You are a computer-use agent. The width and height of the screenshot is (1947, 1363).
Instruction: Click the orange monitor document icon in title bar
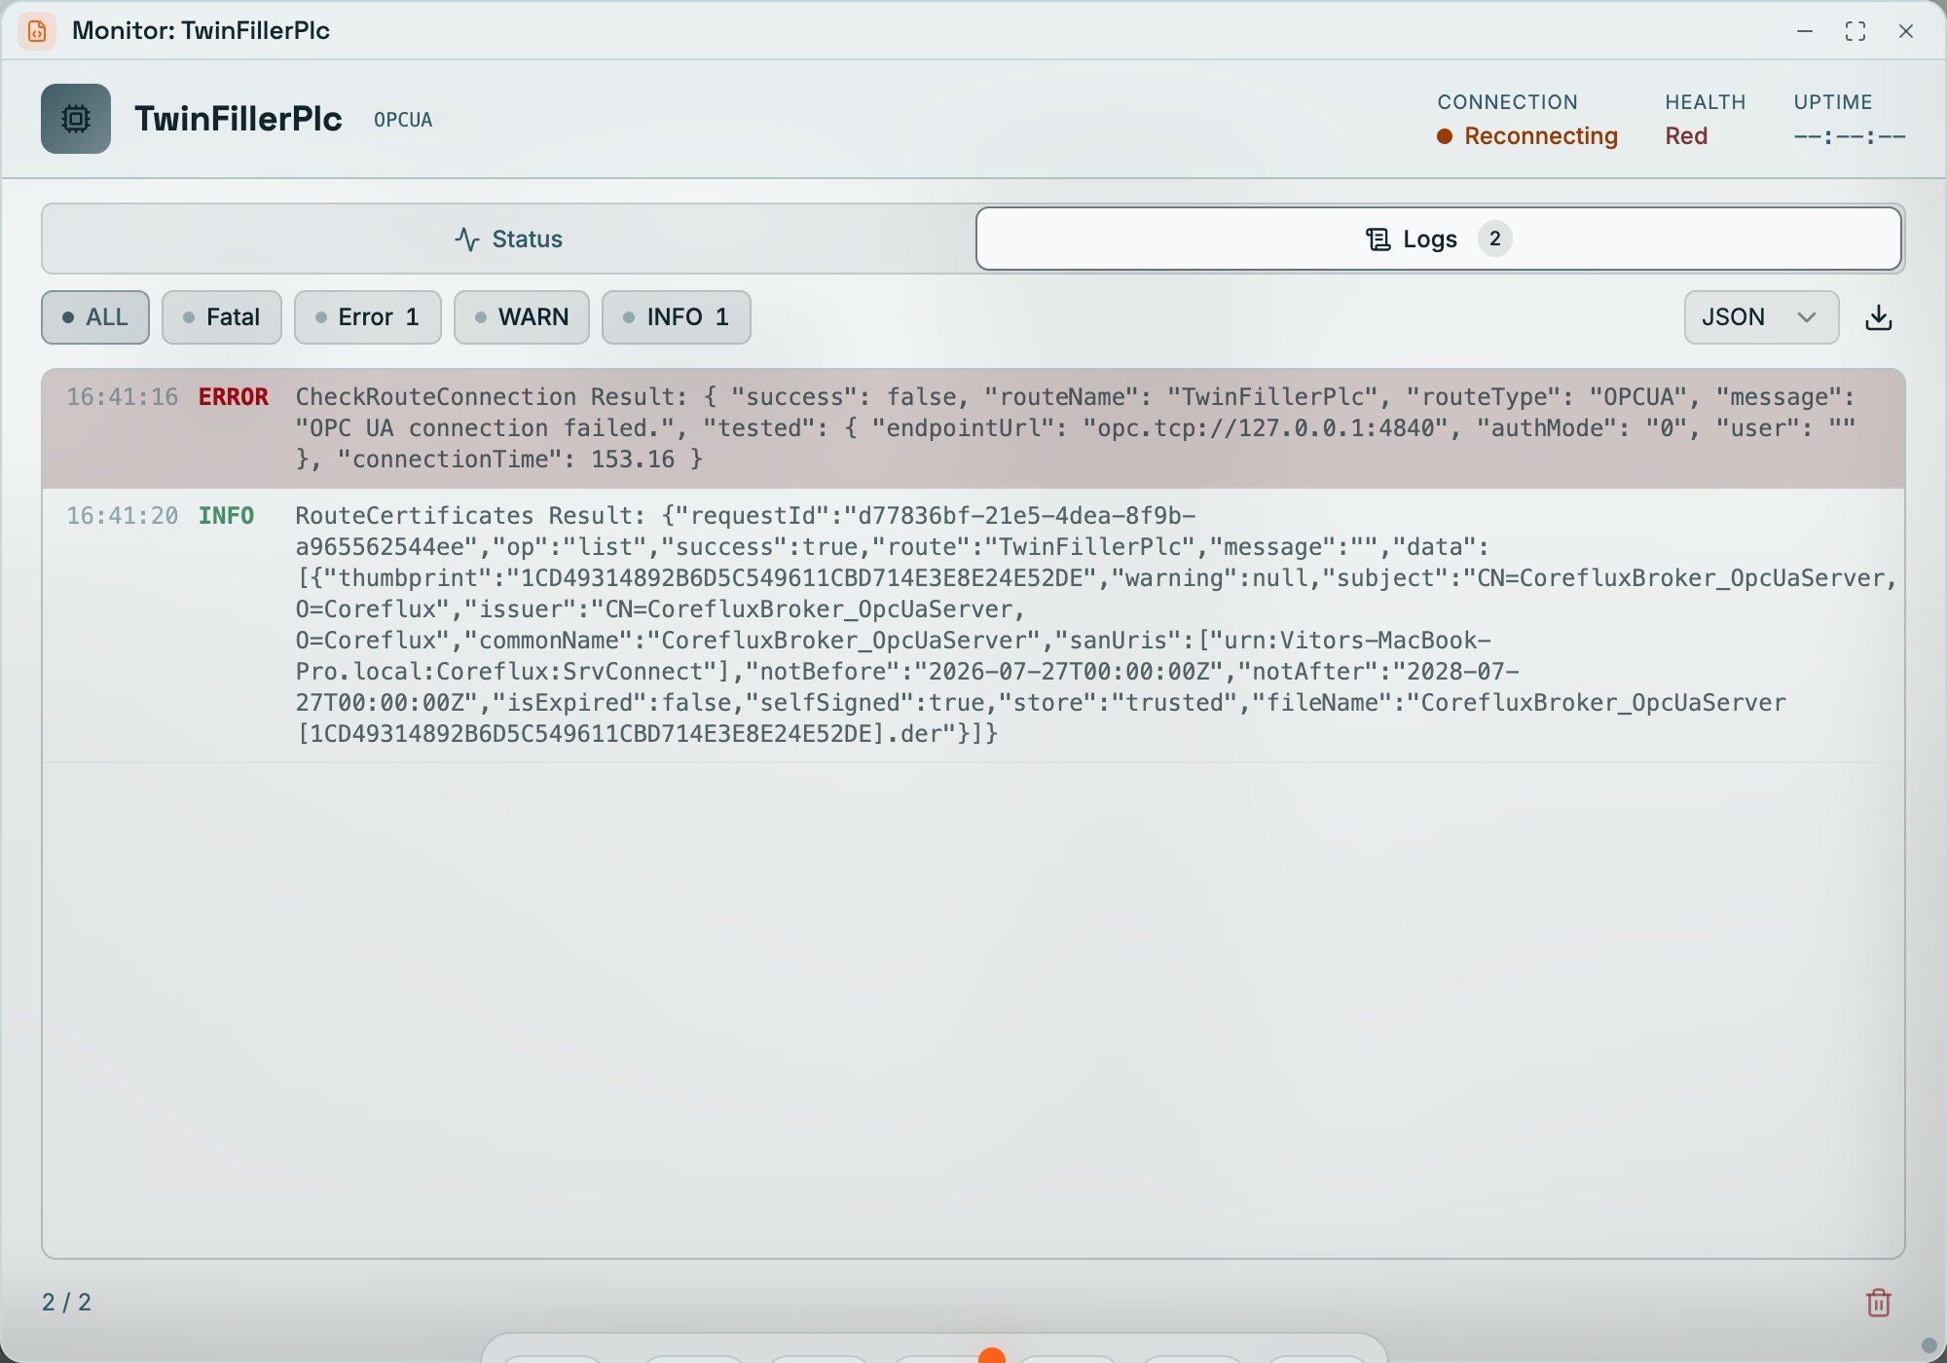[37, 31]
